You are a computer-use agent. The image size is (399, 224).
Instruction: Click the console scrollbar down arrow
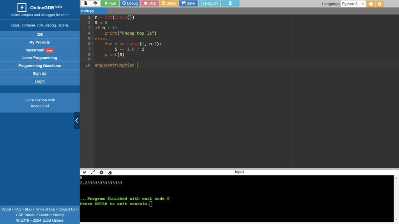pos(396,219)
